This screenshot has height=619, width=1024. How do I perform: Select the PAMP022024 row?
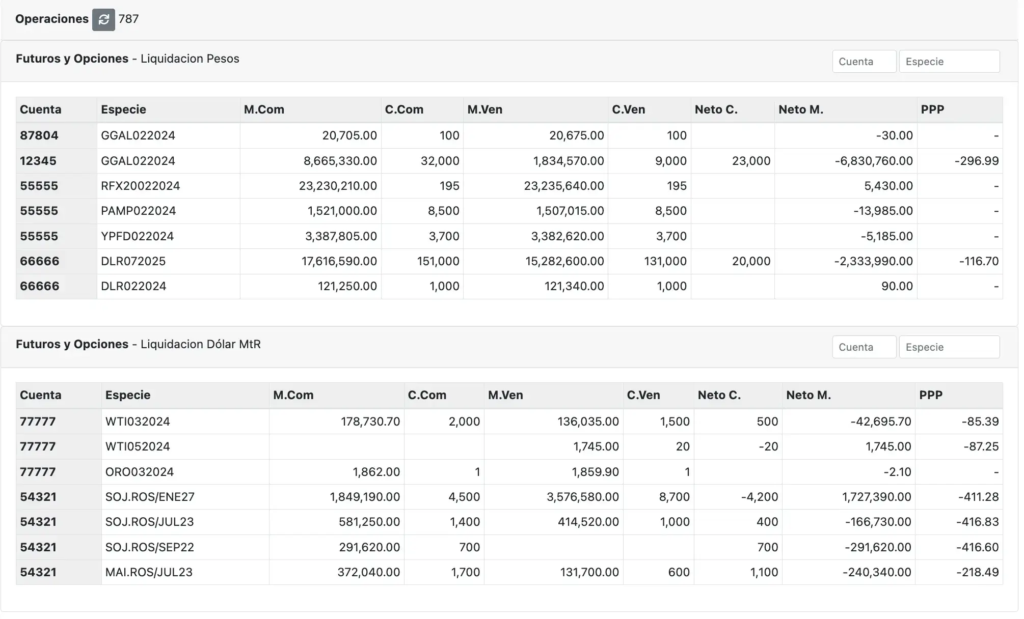tap(138, 211)
